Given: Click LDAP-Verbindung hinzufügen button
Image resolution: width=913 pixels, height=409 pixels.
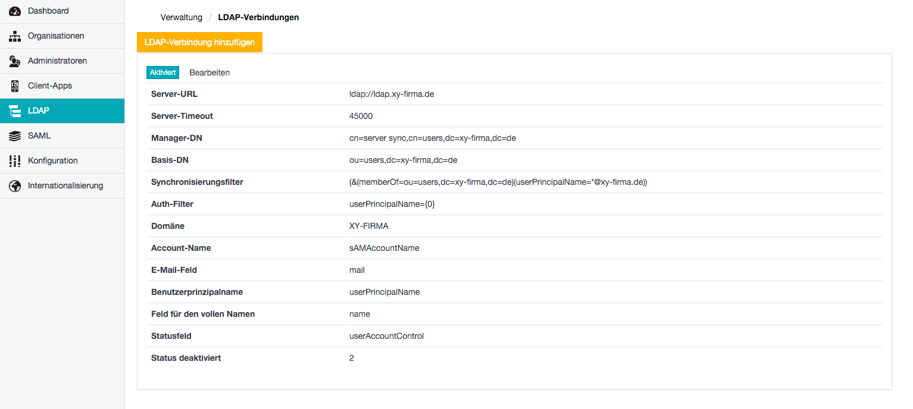Looking at the screenshot, I should [x=199, y=42].
